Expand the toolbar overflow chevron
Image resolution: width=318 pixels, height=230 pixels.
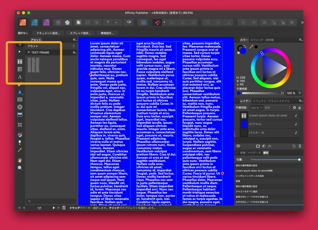coord(302,23)
